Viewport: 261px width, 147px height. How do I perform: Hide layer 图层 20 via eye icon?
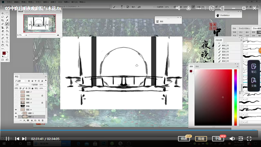tap(16, 110)
